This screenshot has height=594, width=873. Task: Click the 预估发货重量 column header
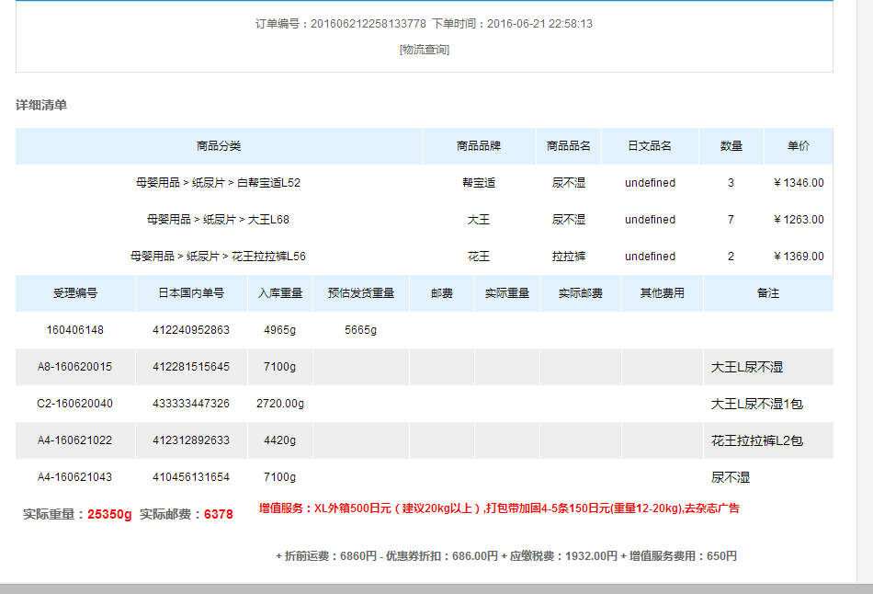coord(361,293)
